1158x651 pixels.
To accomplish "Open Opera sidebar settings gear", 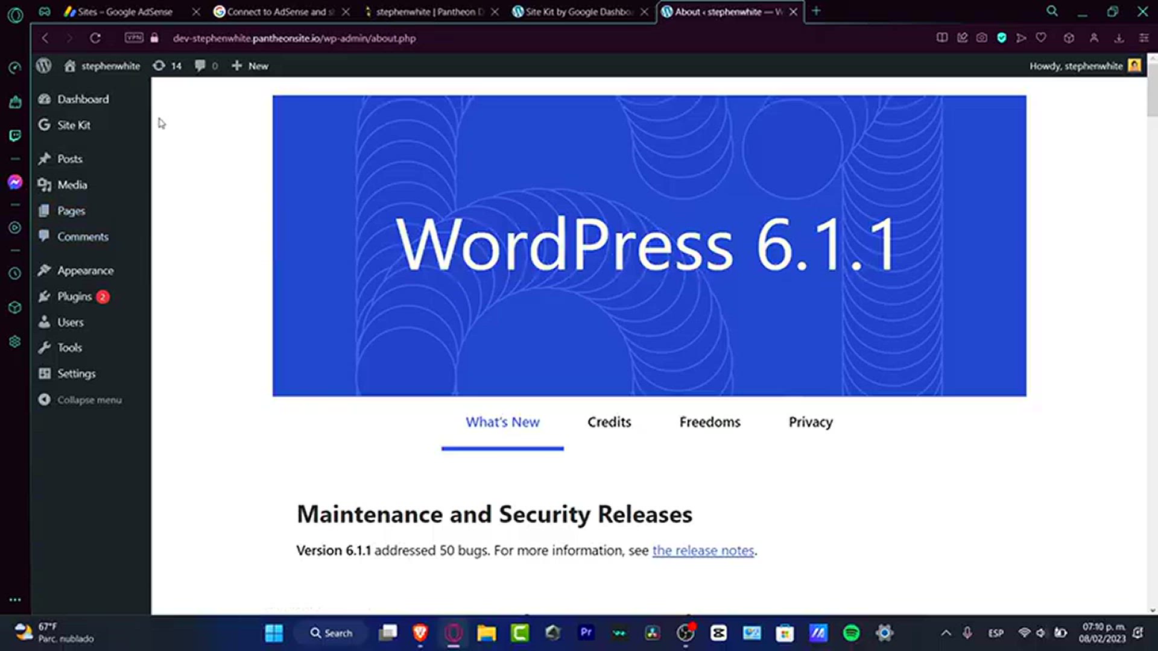I will tap(15, 342).
